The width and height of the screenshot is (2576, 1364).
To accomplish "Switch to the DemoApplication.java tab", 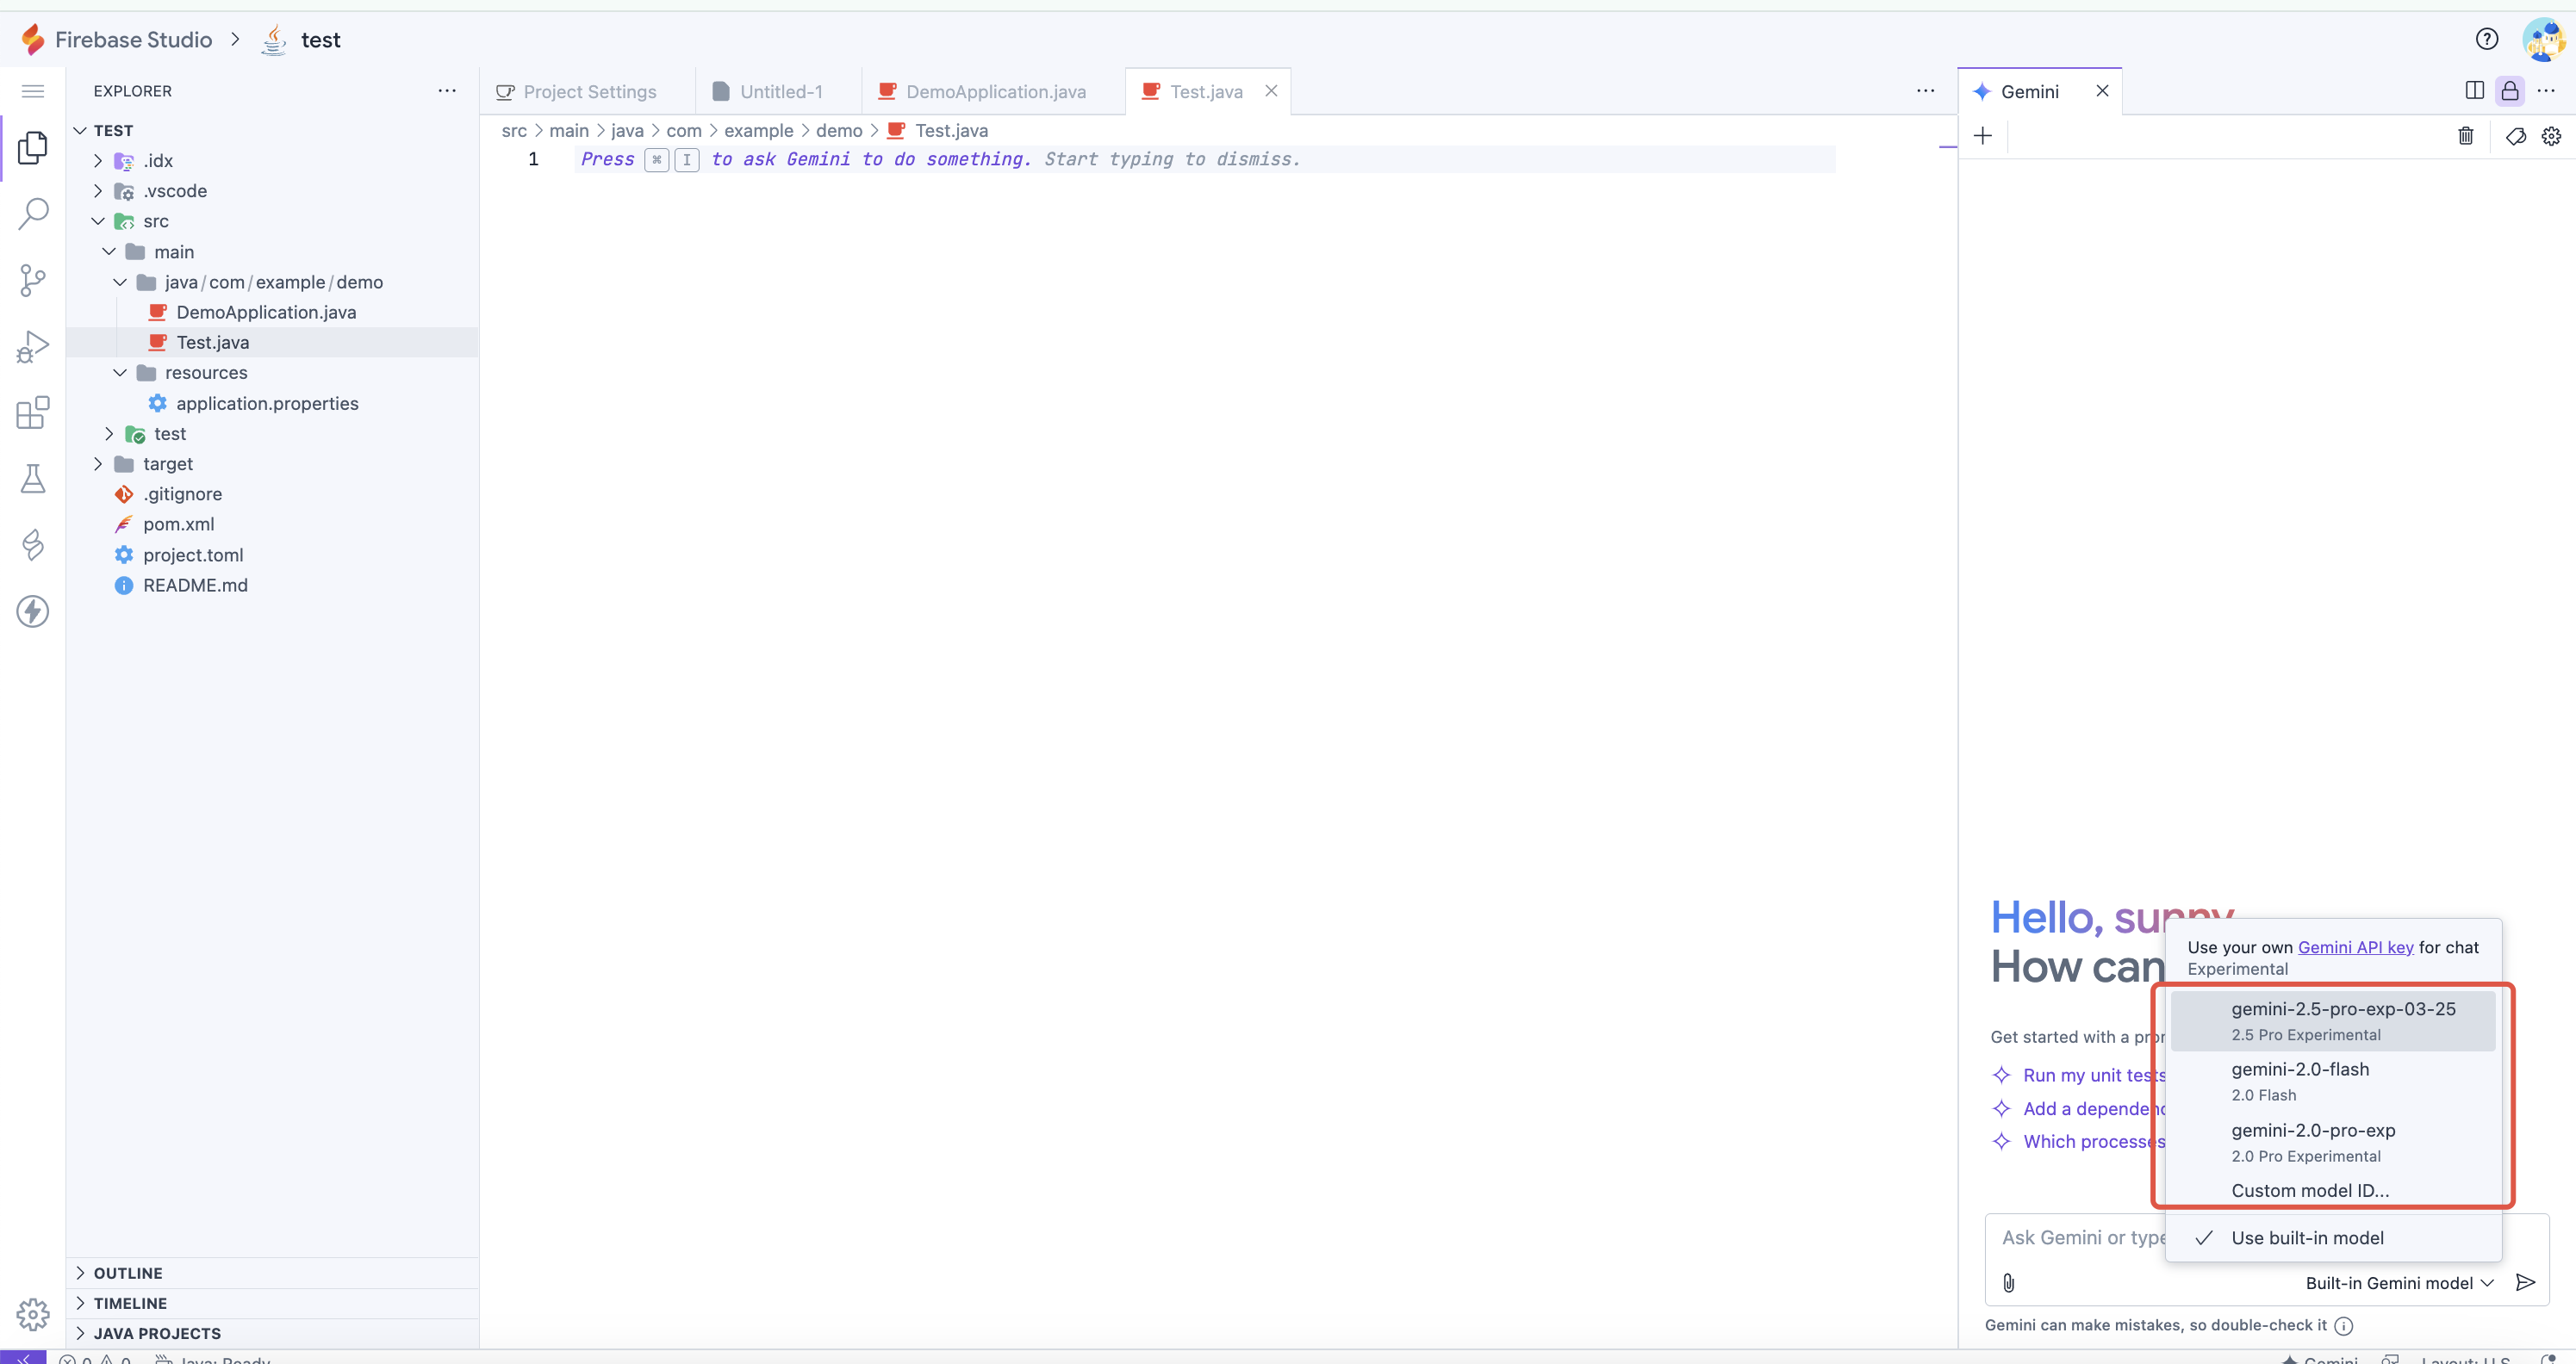I will coord(995,92).
